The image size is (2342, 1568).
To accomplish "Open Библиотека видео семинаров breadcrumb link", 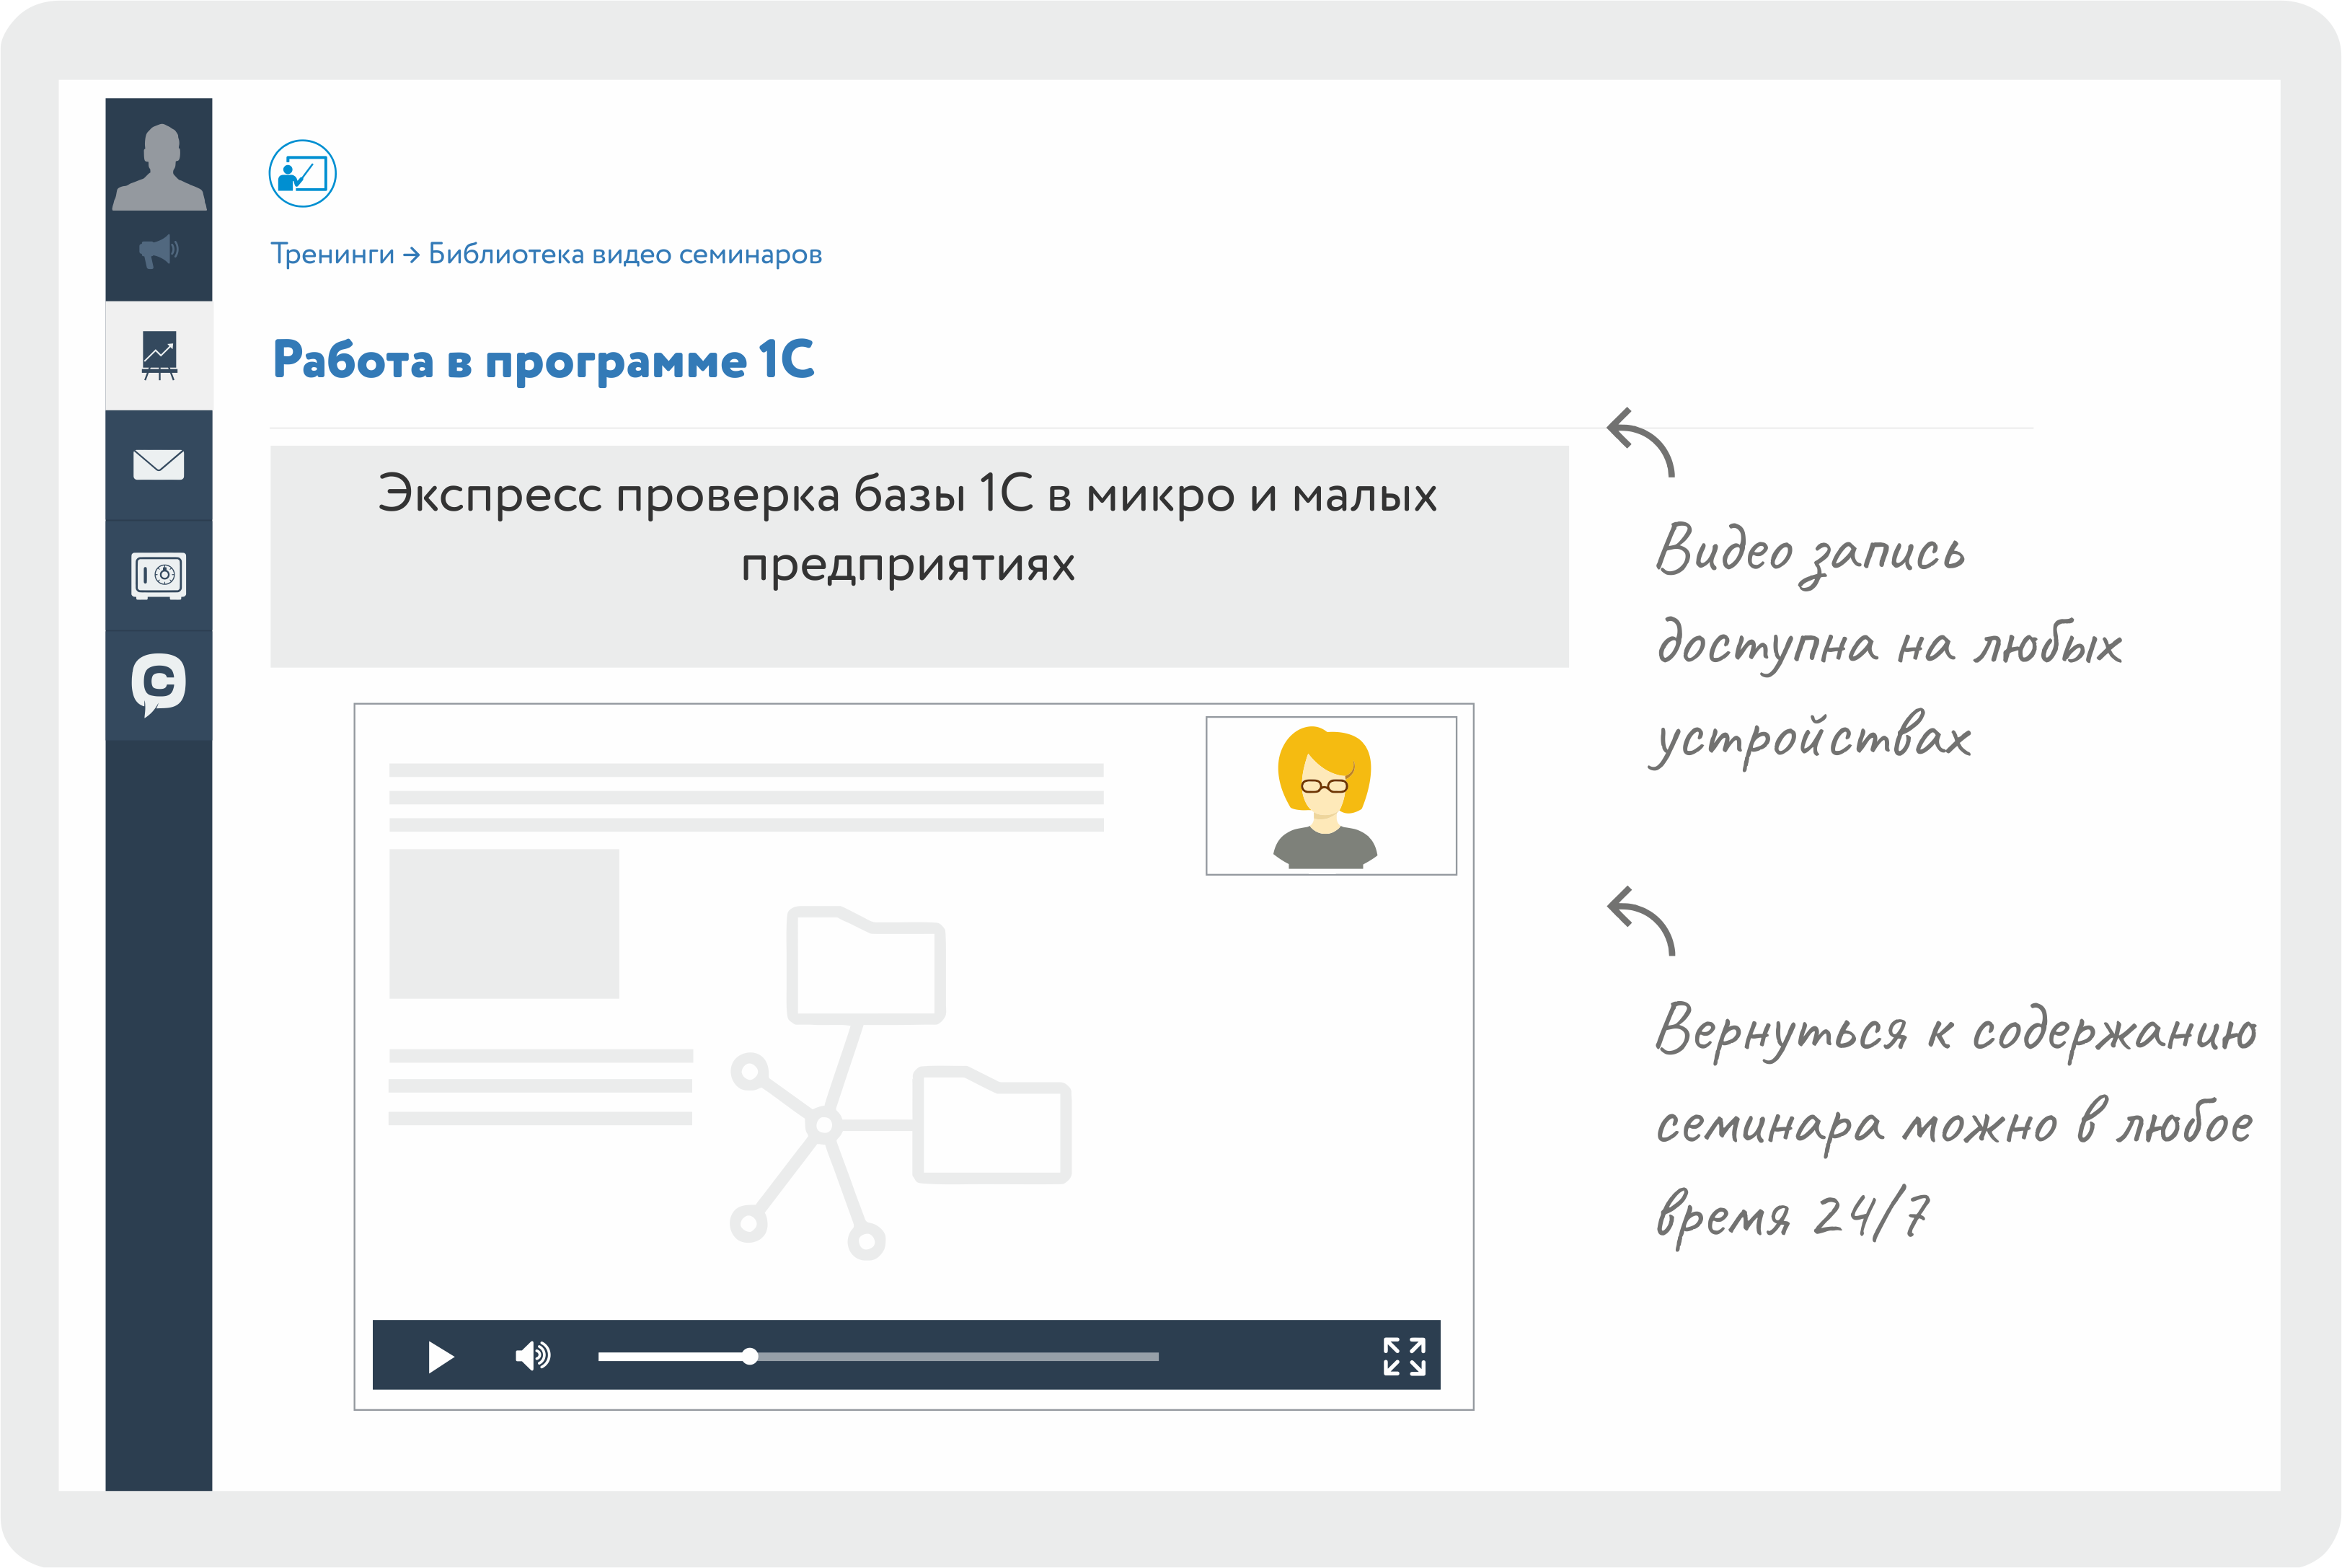I will coord(624,254).
